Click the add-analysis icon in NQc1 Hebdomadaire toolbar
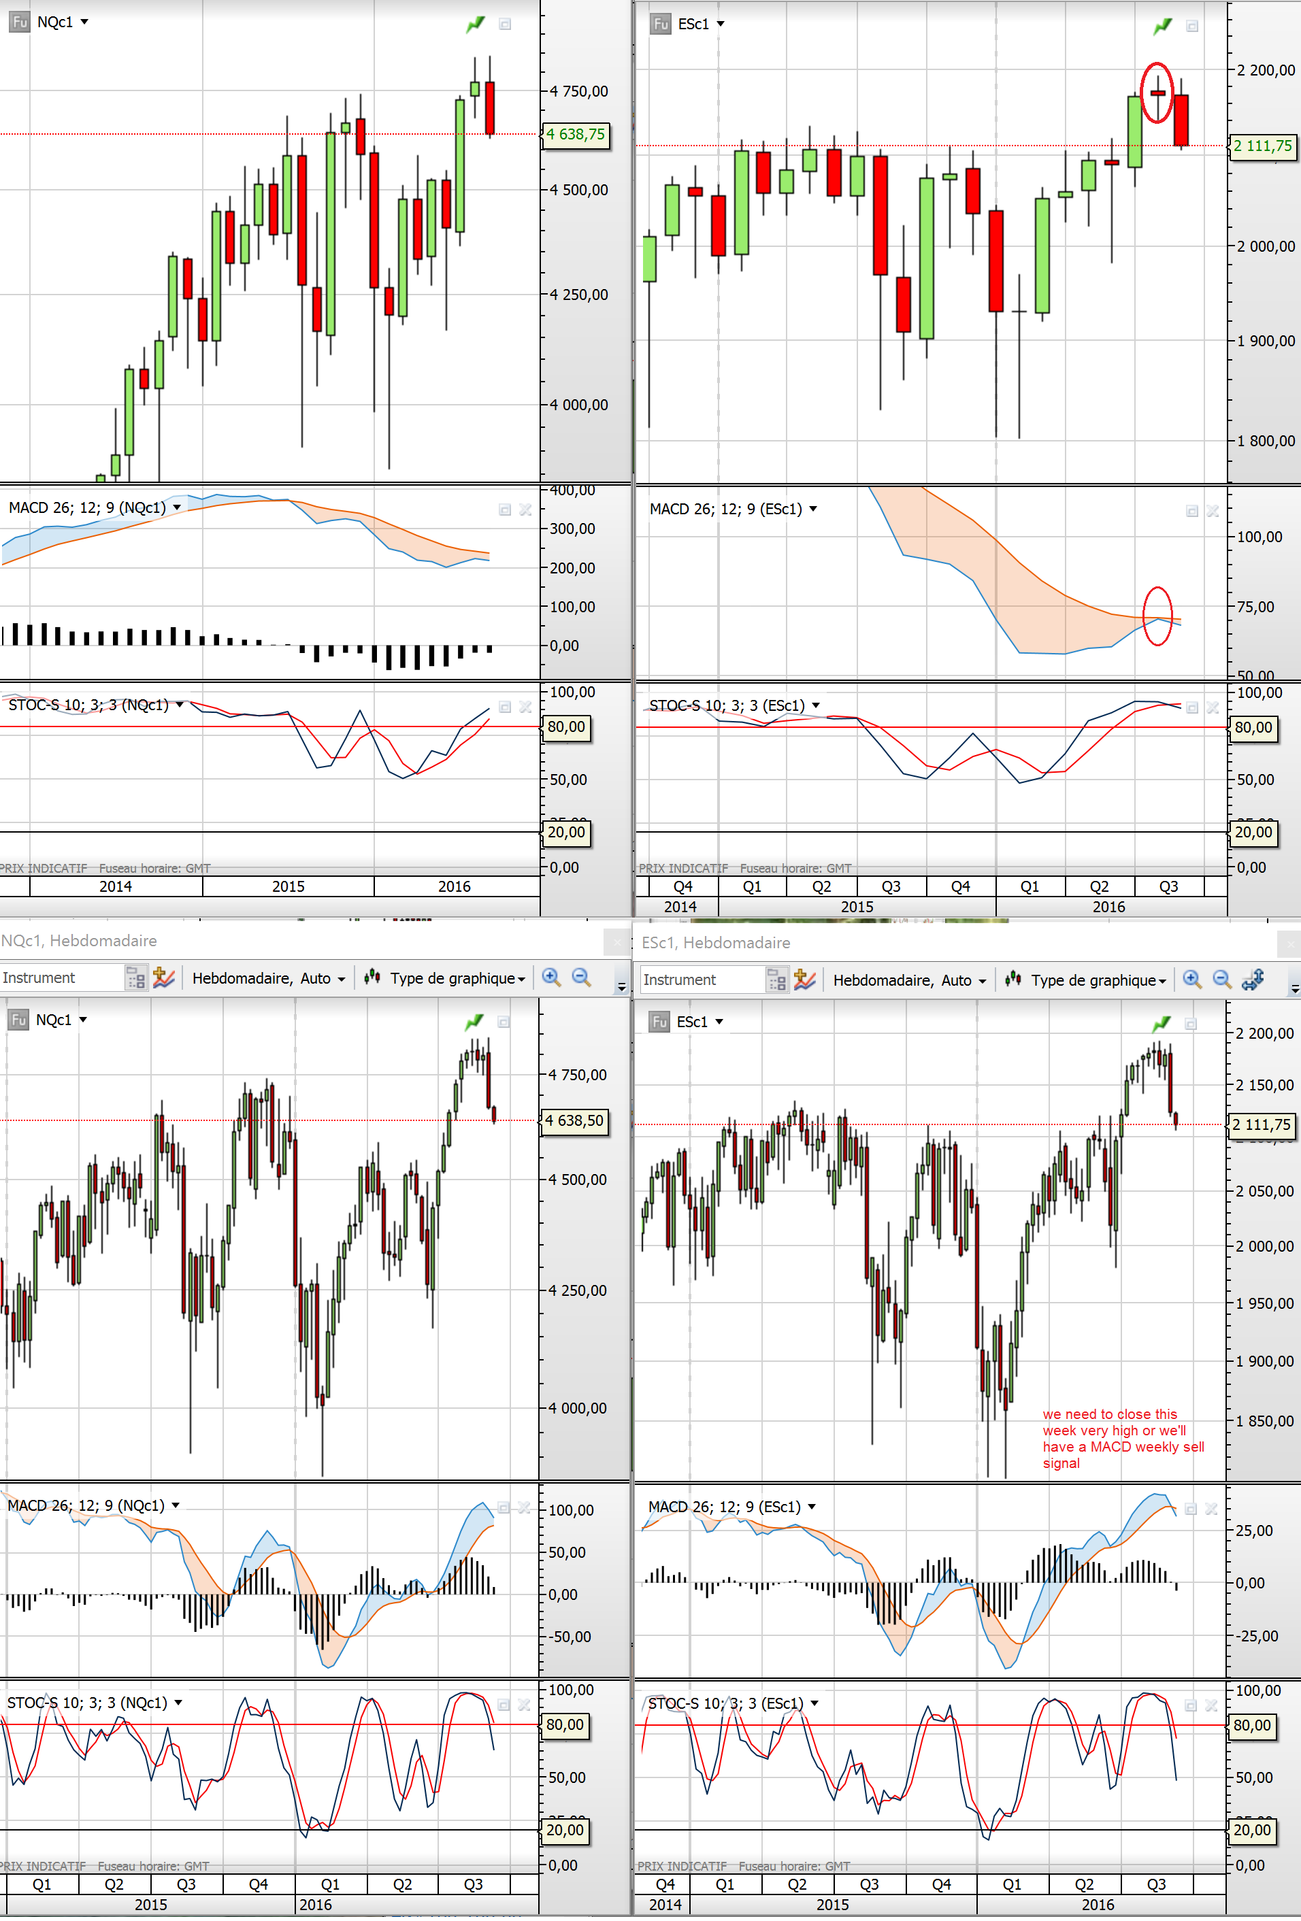This screenshot has height=1921, width=1301. (x=164, y=979)
